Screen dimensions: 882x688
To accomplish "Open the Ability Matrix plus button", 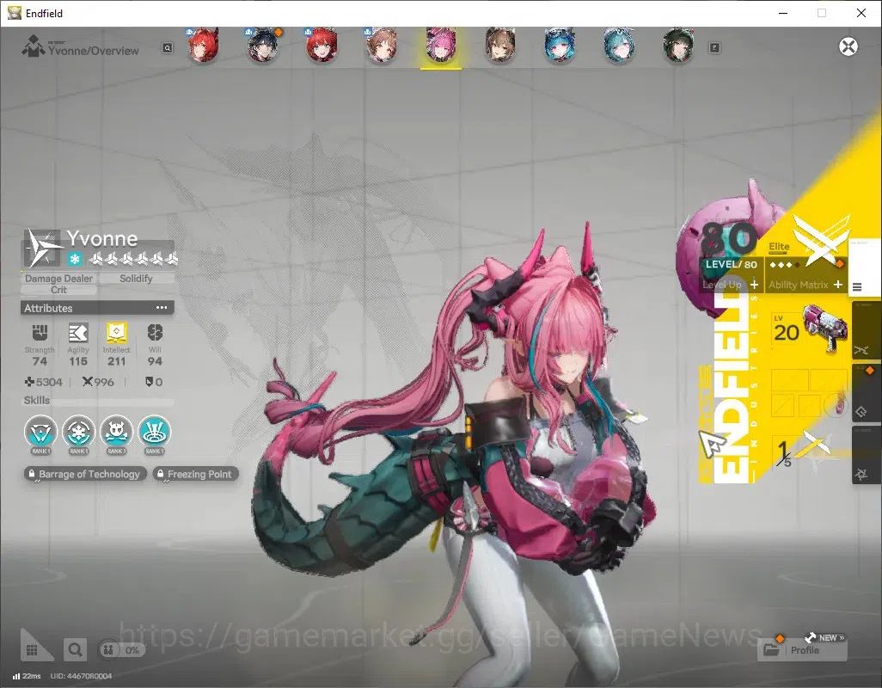I will [838, 285].
